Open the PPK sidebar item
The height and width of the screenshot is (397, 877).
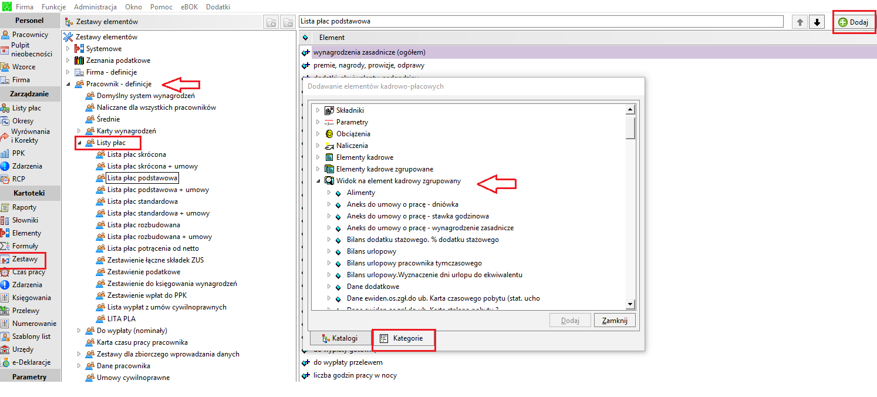[18, 153]
